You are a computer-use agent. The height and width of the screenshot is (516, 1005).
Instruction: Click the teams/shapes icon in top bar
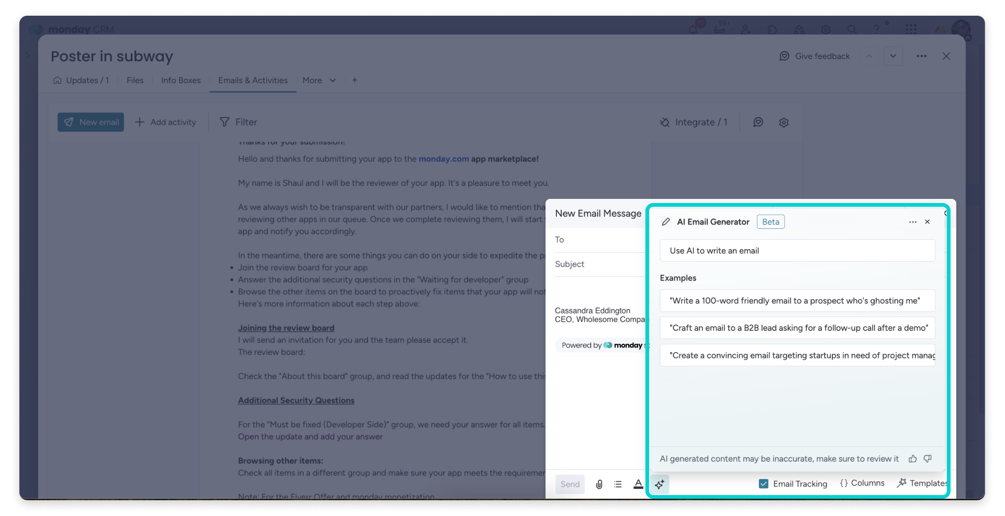click(799, 29)
